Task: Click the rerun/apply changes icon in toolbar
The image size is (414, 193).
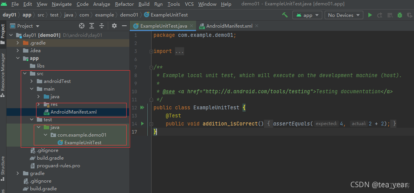Action: pos(380,15)
